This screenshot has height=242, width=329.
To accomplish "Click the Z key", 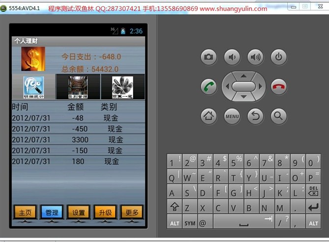I will coord(190,207).
